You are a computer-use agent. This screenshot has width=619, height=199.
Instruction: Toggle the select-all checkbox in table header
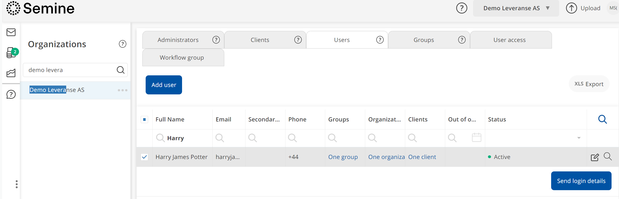pos(145,120)
